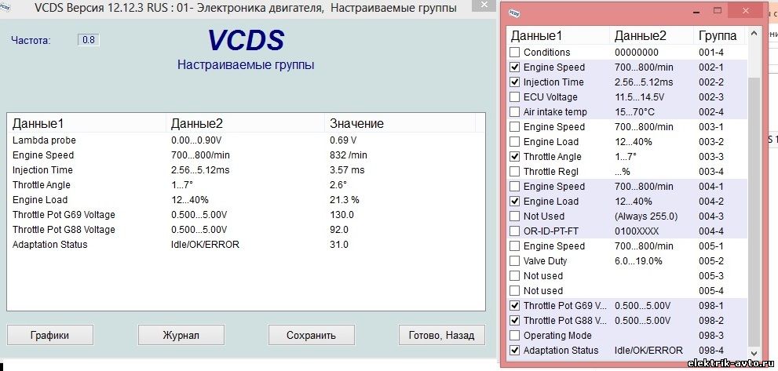This screenshot has height=371, width=778.
Task: Maximize the group-selection window
Action: (718, 10)
